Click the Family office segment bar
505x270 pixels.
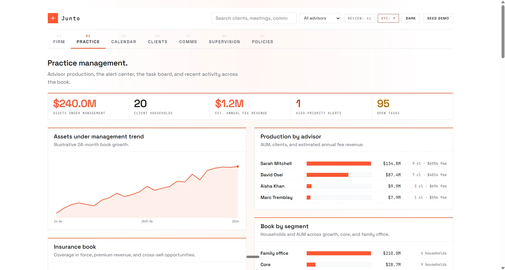339,253
